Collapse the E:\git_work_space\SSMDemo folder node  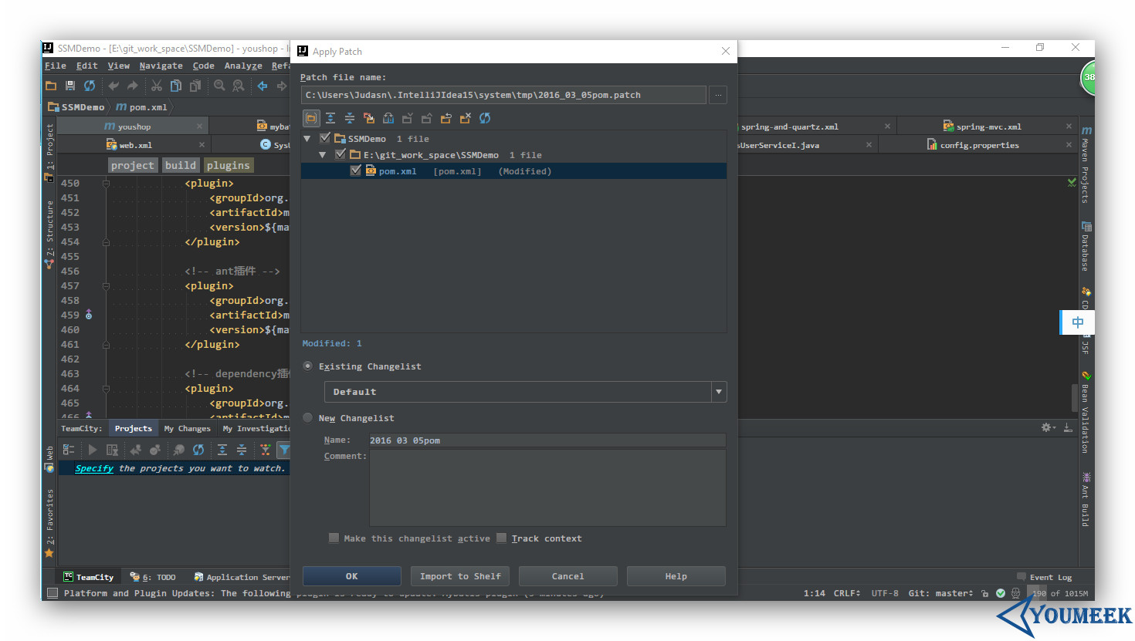(323, 155)
